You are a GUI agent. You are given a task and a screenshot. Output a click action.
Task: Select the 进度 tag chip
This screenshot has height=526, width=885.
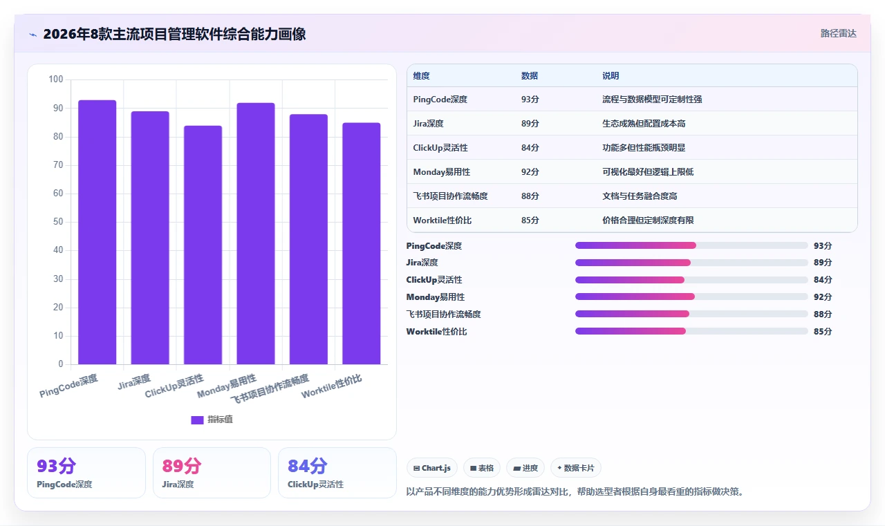(525, 468)
